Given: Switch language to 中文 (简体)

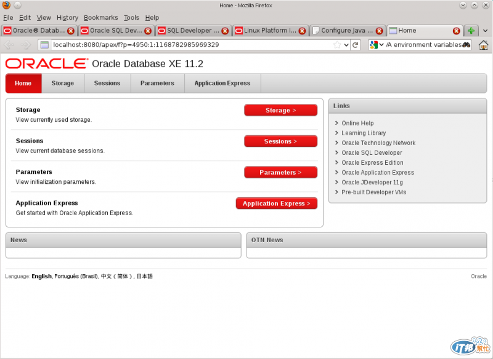Looking at the screenshot, I should click(x=116, y=276).
